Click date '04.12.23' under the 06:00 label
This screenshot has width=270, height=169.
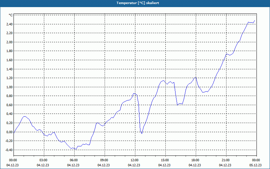[x=73, y=165]
